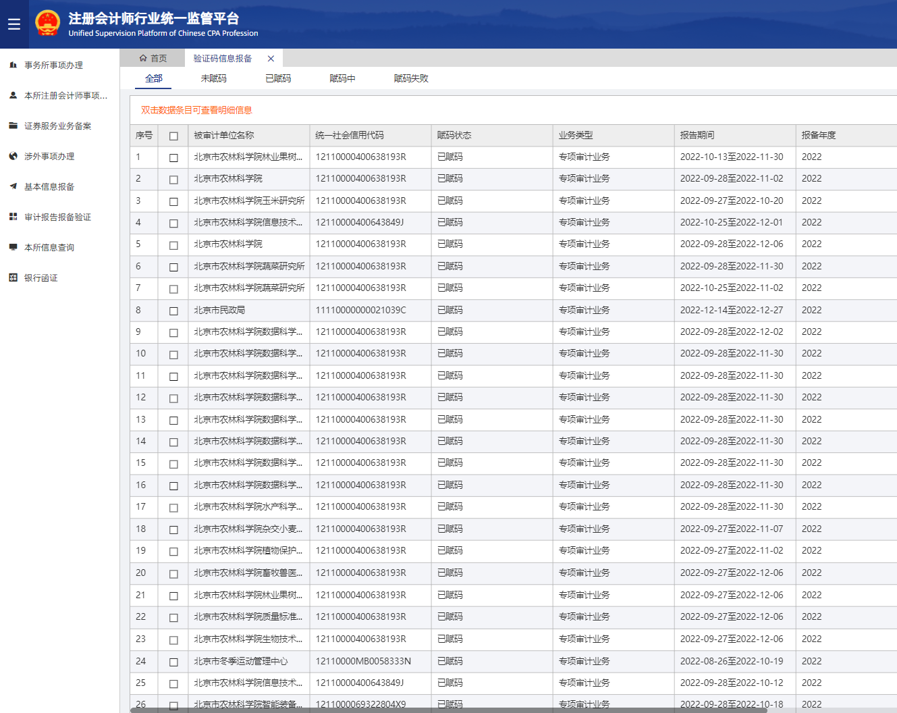Image resolution: width=897 pixels, height=713 pixels.
Task: Click the 证券服务业务备案 folder icon
Action: (13, 126)
